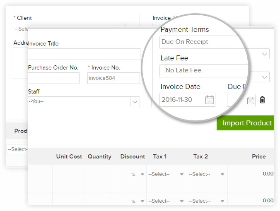Screen dimensions: 280x211
Task: Open the Late Fee dropdown arrow
Action: pyautogui.click(x=264, y=77)
